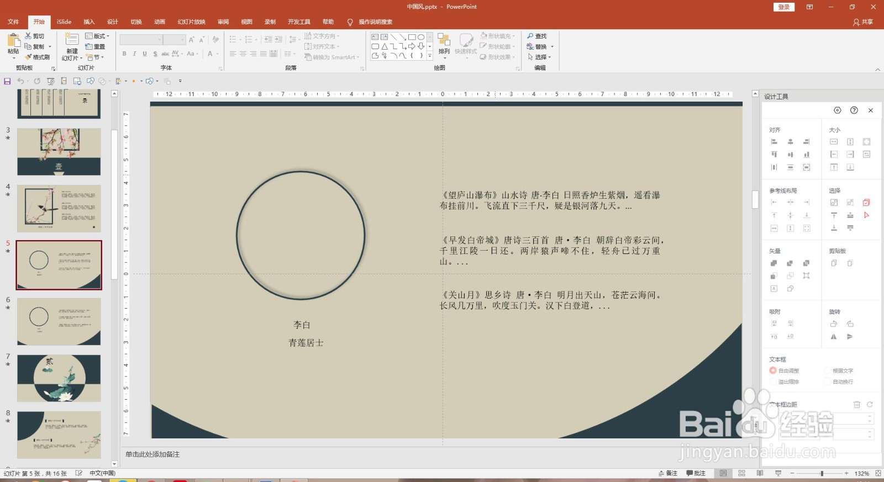Save the presentation using the quick access icon

pos(7,81)
